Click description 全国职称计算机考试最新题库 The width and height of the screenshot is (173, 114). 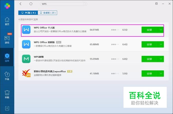tap(47, 75)
